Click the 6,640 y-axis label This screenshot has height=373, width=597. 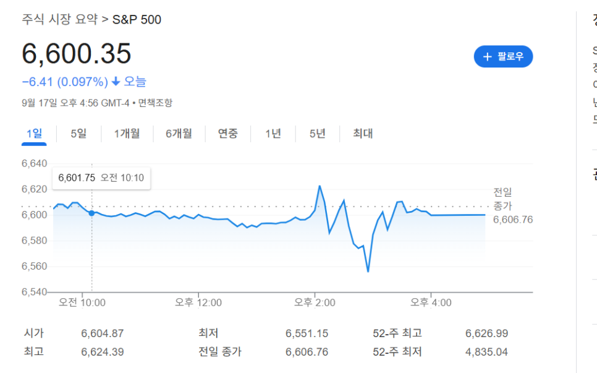34,163
